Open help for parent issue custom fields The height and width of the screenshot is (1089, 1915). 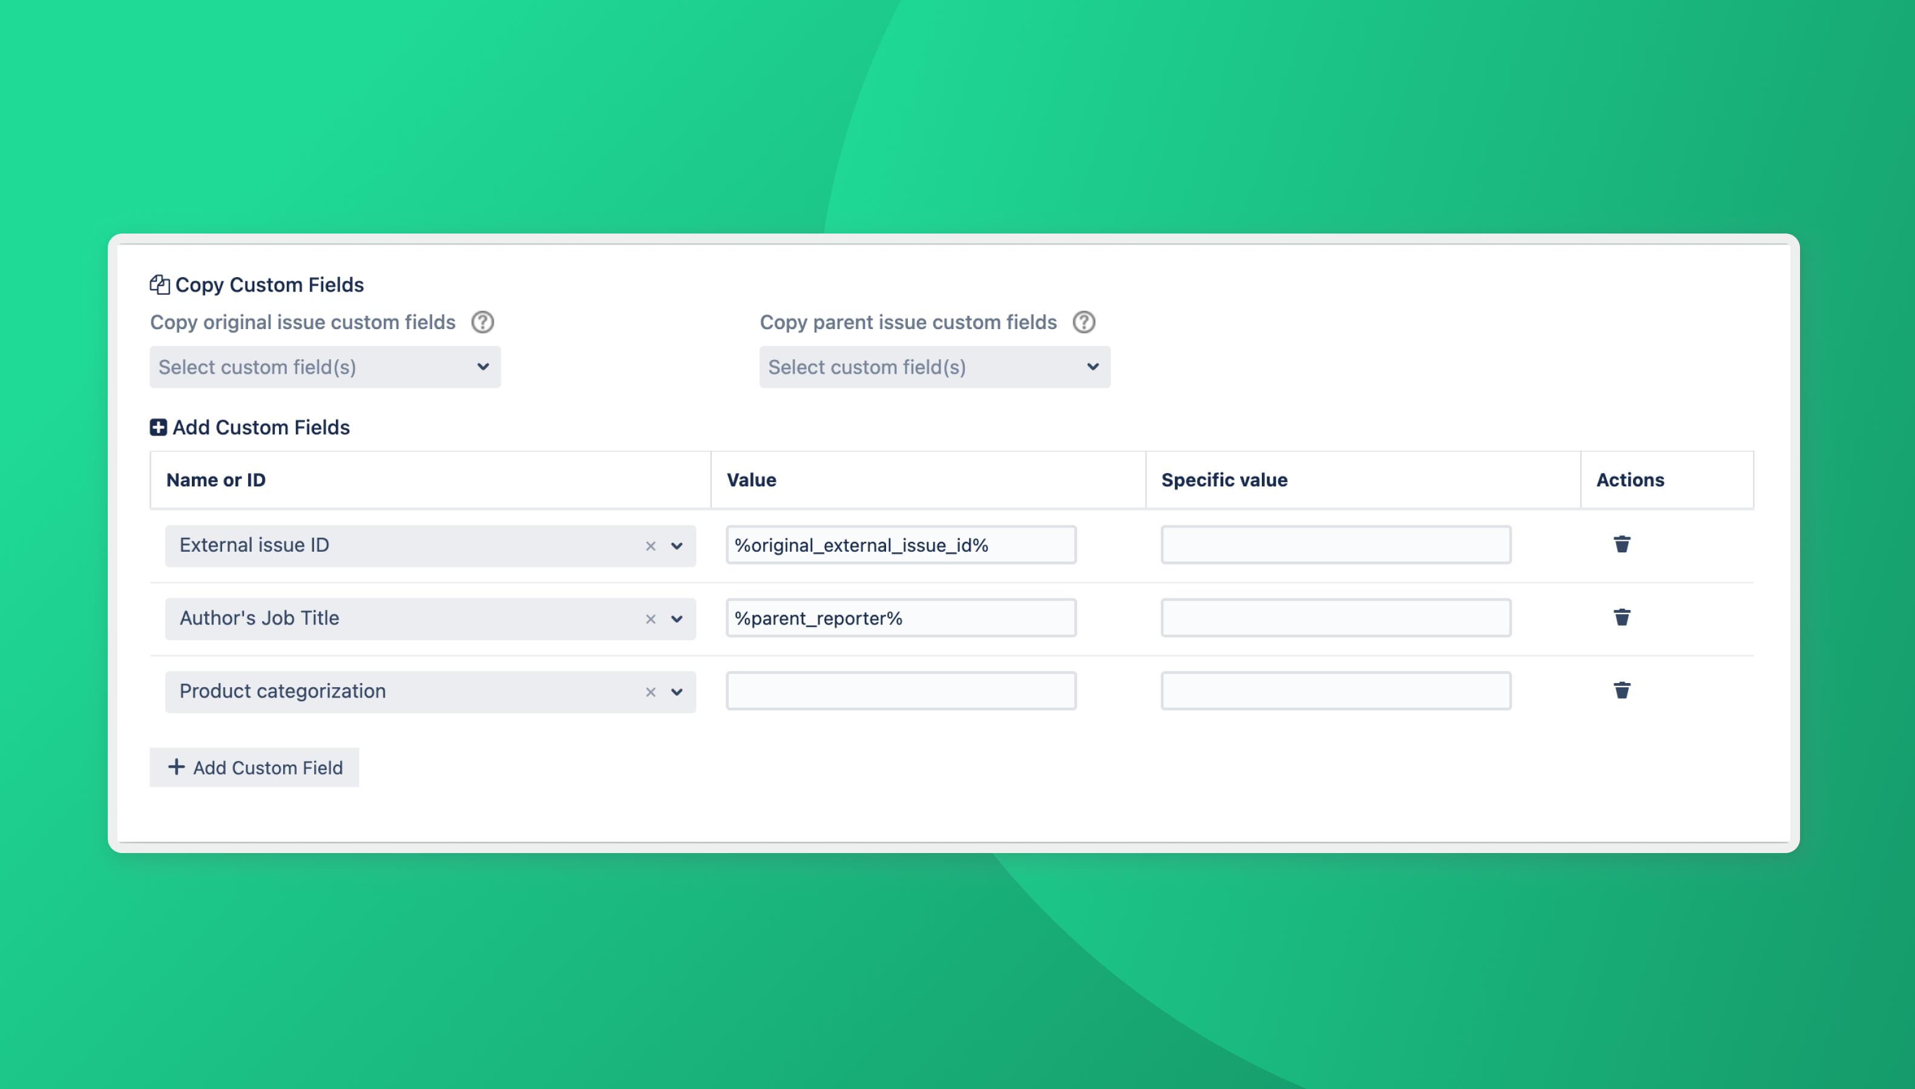[1083, 322]
